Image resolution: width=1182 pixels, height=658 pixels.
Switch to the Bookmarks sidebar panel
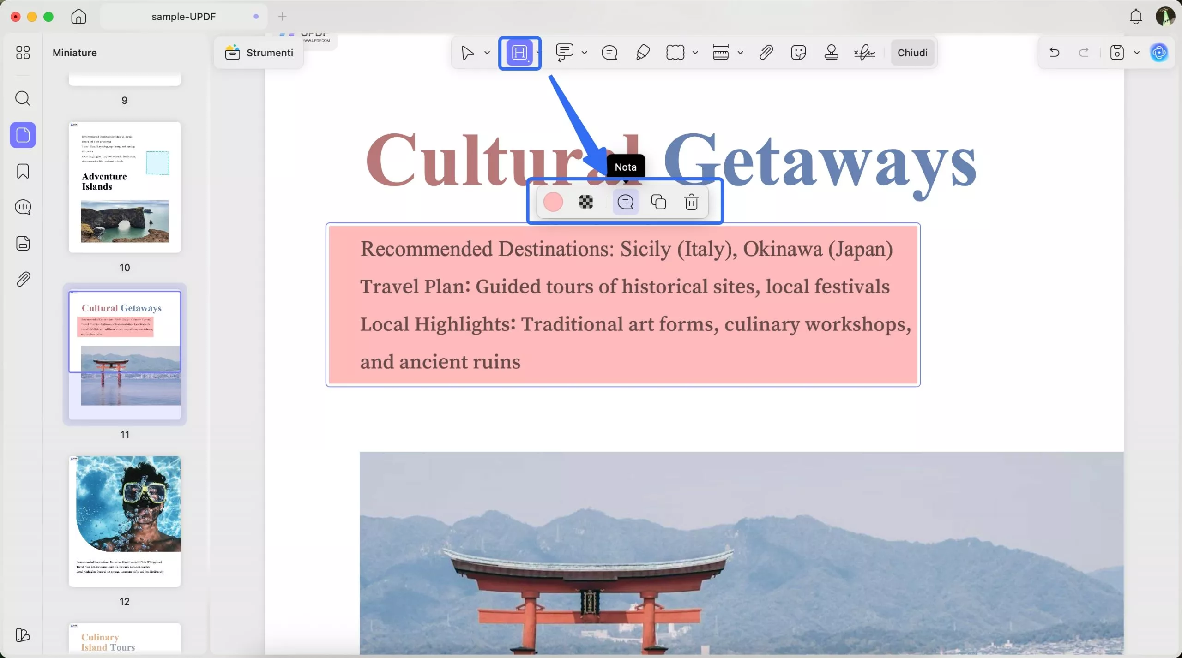click(x=23, y=171)
